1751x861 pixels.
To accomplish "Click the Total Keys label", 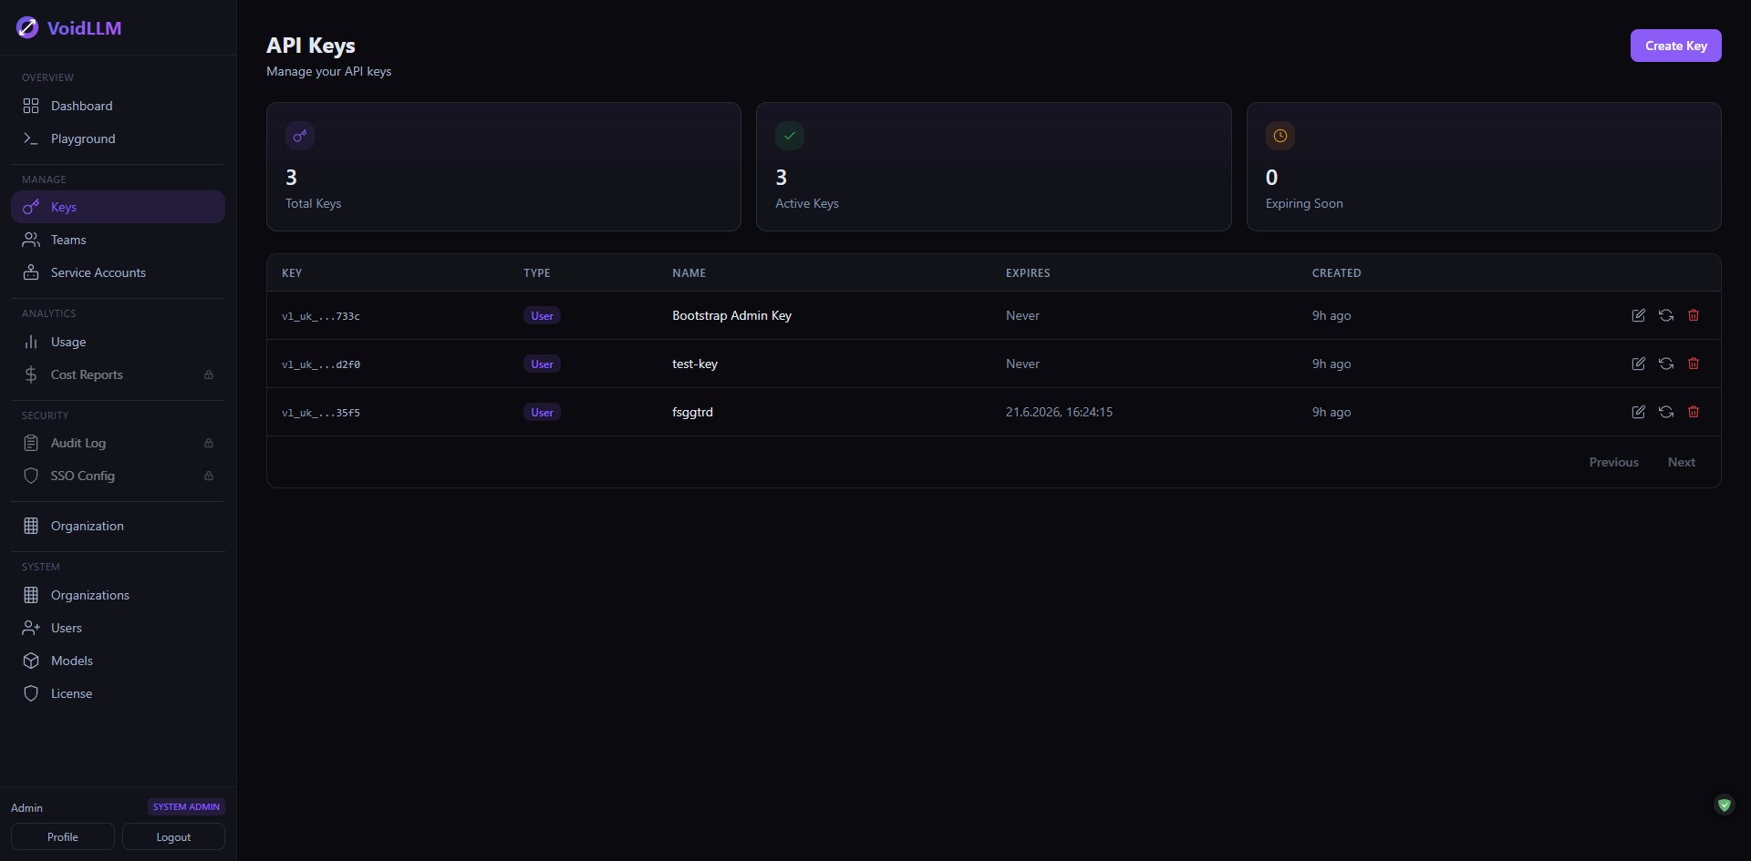I will pyautogui.click(x=313, y=203).
